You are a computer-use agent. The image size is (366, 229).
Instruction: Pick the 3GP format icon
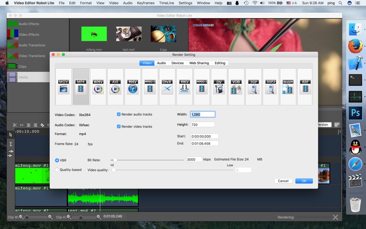253,87
